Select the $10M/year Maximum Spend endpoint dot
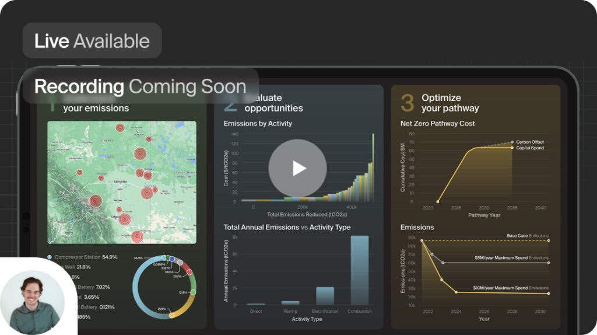 549,294
